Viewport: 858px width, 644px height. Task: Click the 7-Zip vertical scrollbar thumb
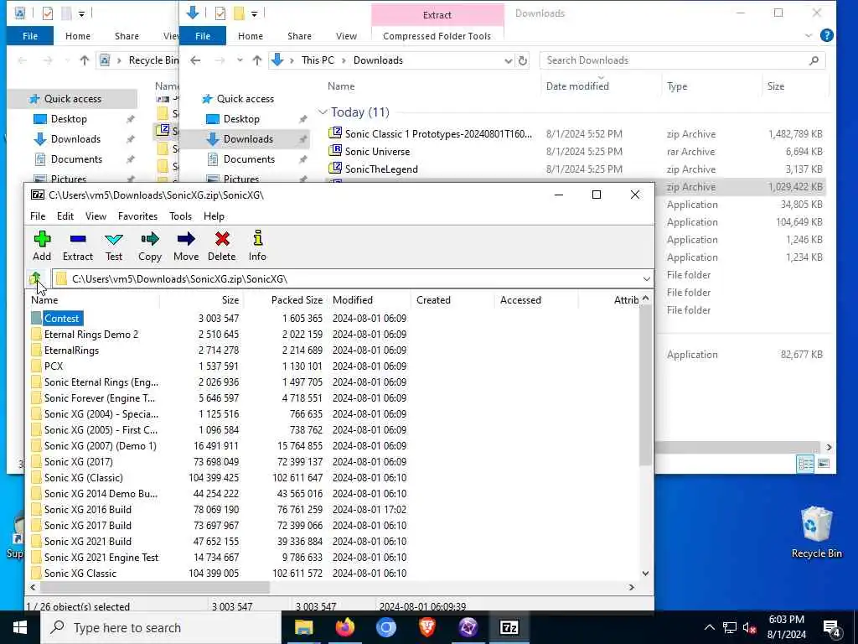click(645, 386)
